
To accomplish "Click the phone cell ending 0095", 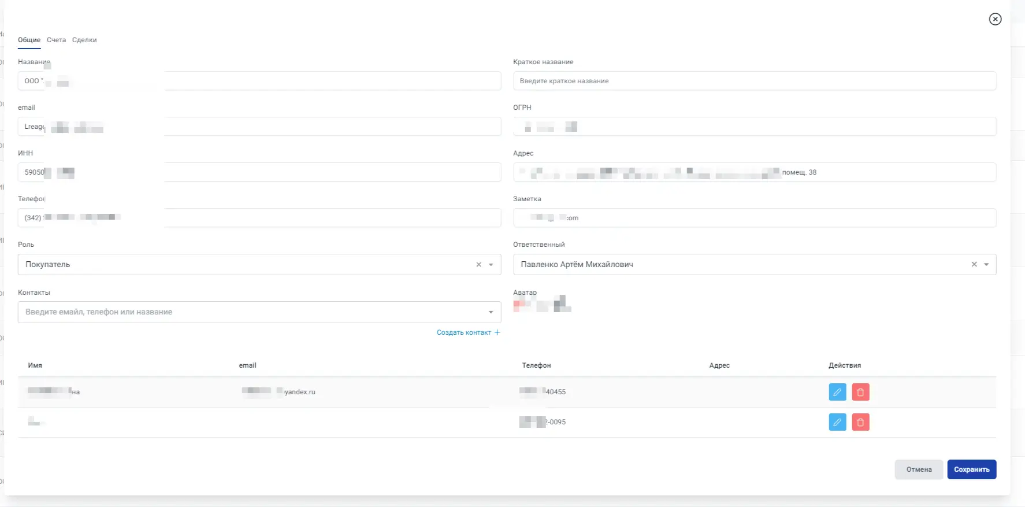I will 543,422.
